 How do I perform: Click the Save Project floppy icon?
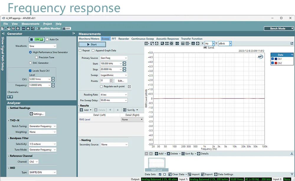pyautogui.click(x=13, y=28)
